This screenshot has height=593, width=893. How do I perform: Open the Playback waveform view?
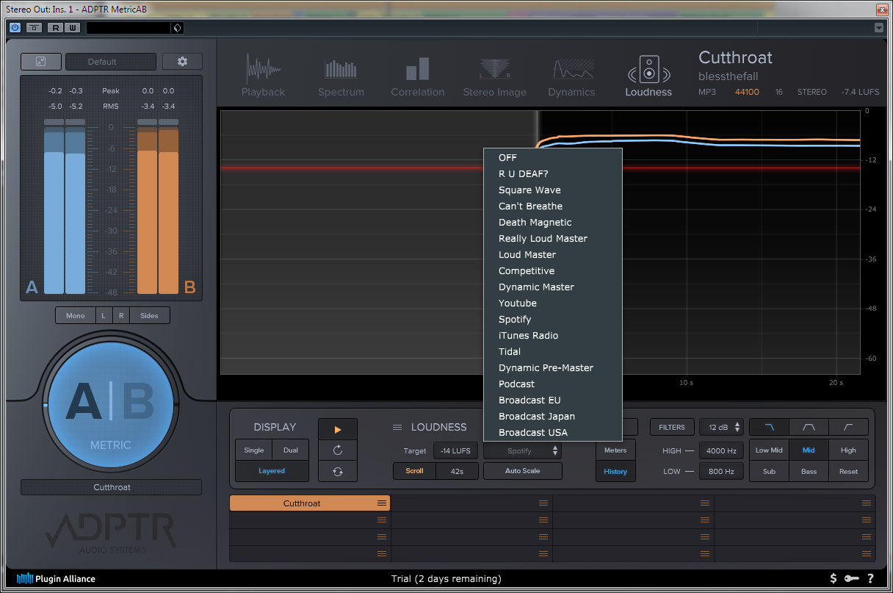(x=263, y=76)
